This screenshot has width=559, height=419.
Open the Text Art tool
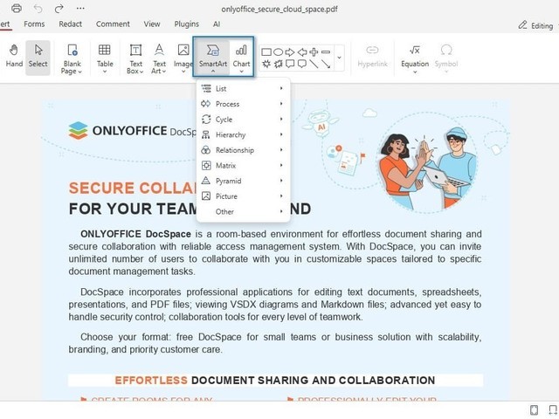pyautogui.click(x=159, y=56)
